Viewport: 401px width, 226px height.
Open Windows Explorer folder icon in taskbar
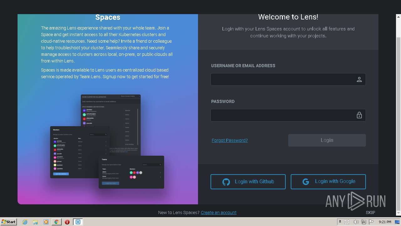[x=35, y=222]
